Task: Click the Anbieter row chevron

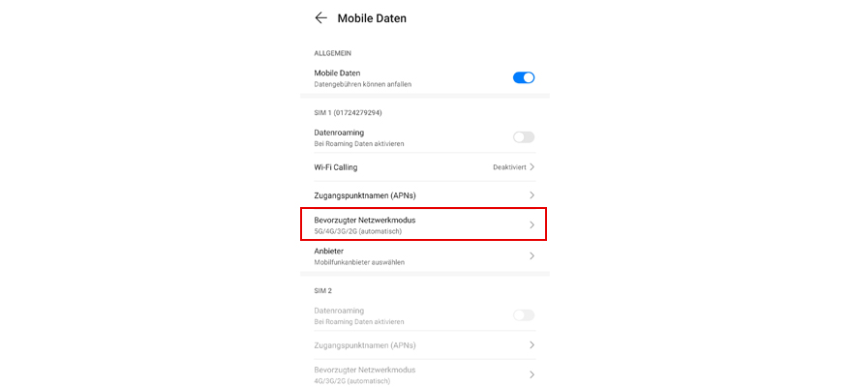Action: 532,255
